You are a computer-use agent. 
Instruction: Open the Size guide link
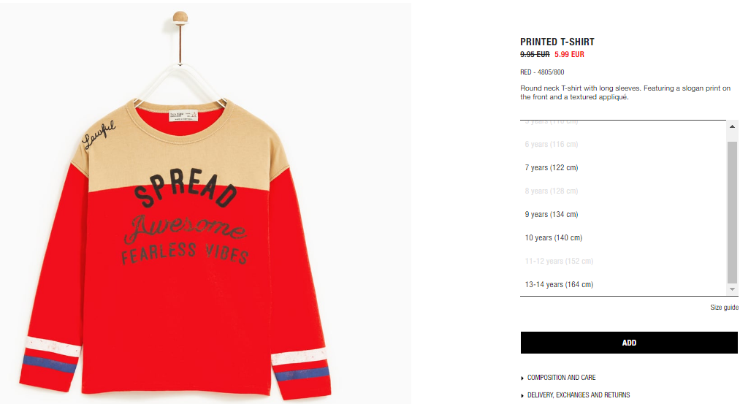[725, 308]
